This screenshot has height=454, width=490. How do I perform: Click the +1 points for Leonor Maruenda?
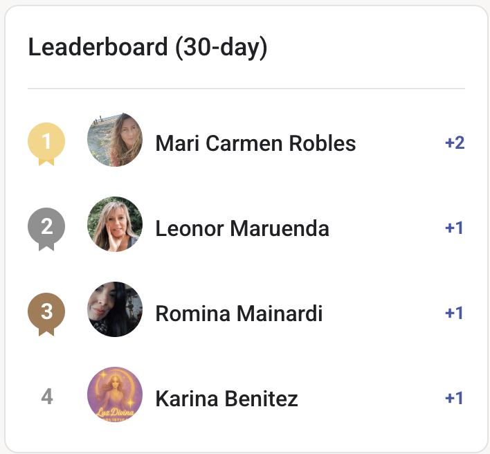pos(454,228)
